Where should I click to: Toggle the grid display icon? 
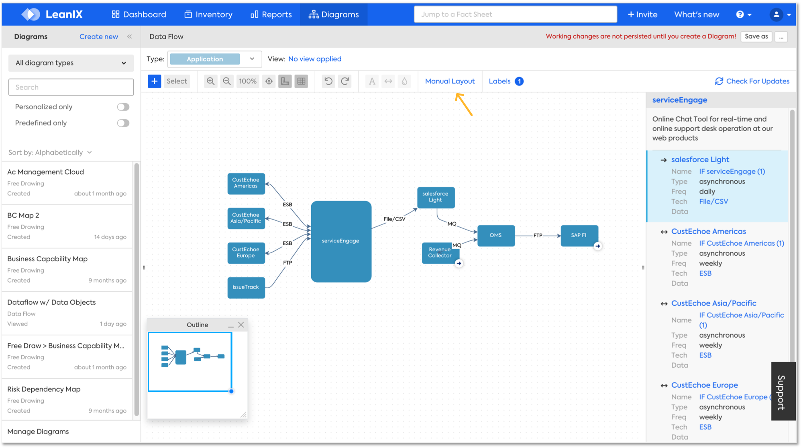pos(302,81)
